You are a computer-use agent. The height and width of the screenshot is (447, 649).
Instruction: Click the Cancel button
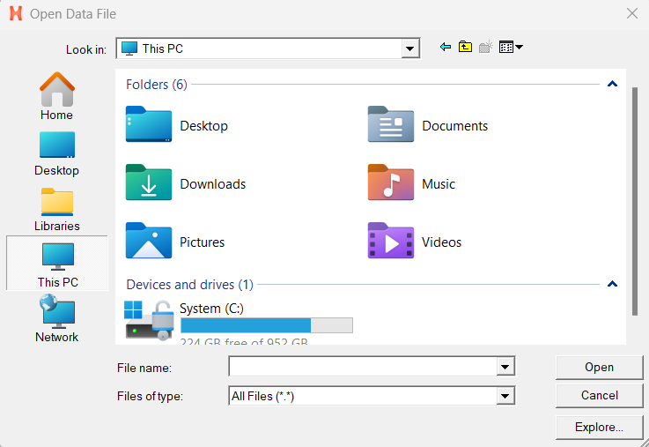tap(599, 396)
